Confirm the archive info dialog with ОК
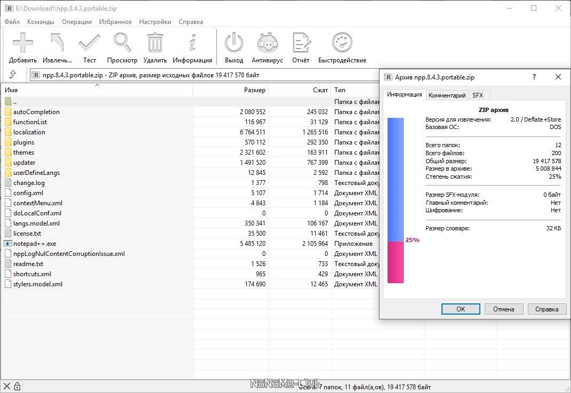 tap(461, 309)
